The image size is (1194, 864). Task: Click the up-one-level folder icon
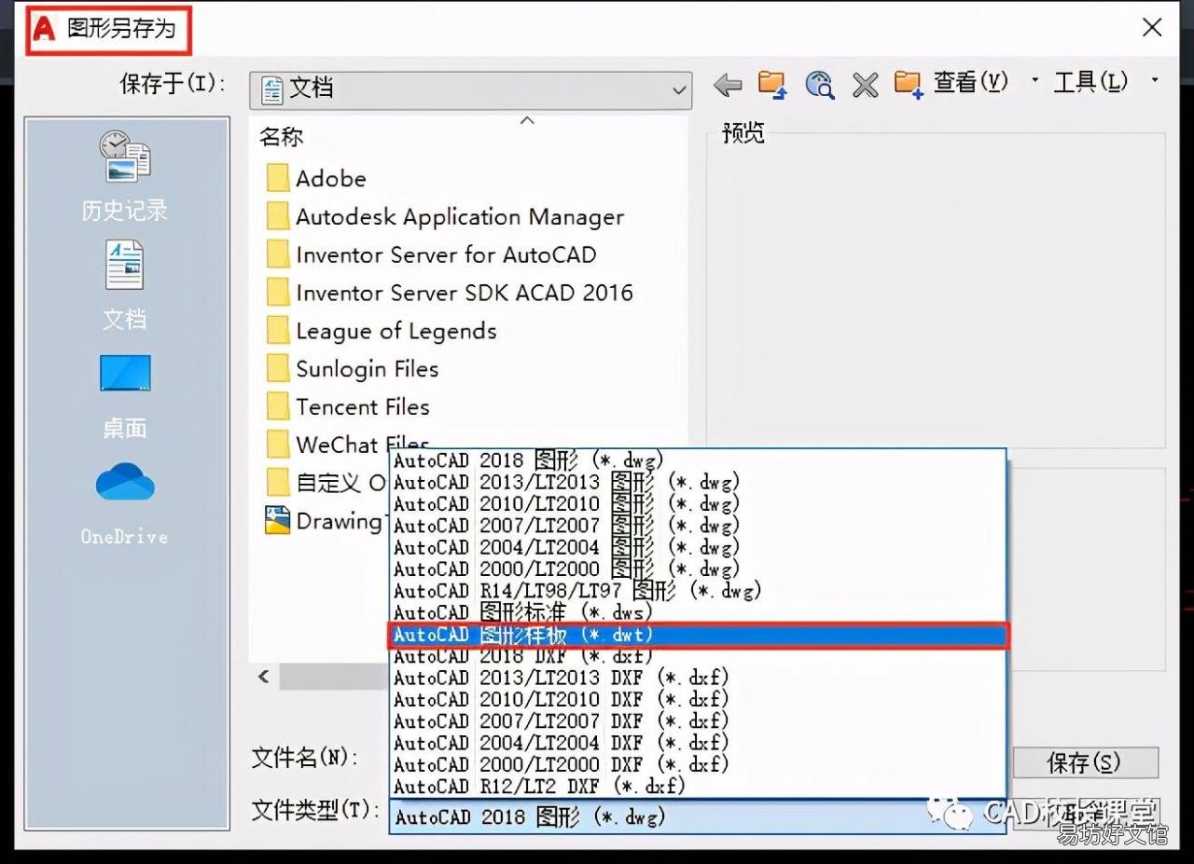tap(772, 84)
